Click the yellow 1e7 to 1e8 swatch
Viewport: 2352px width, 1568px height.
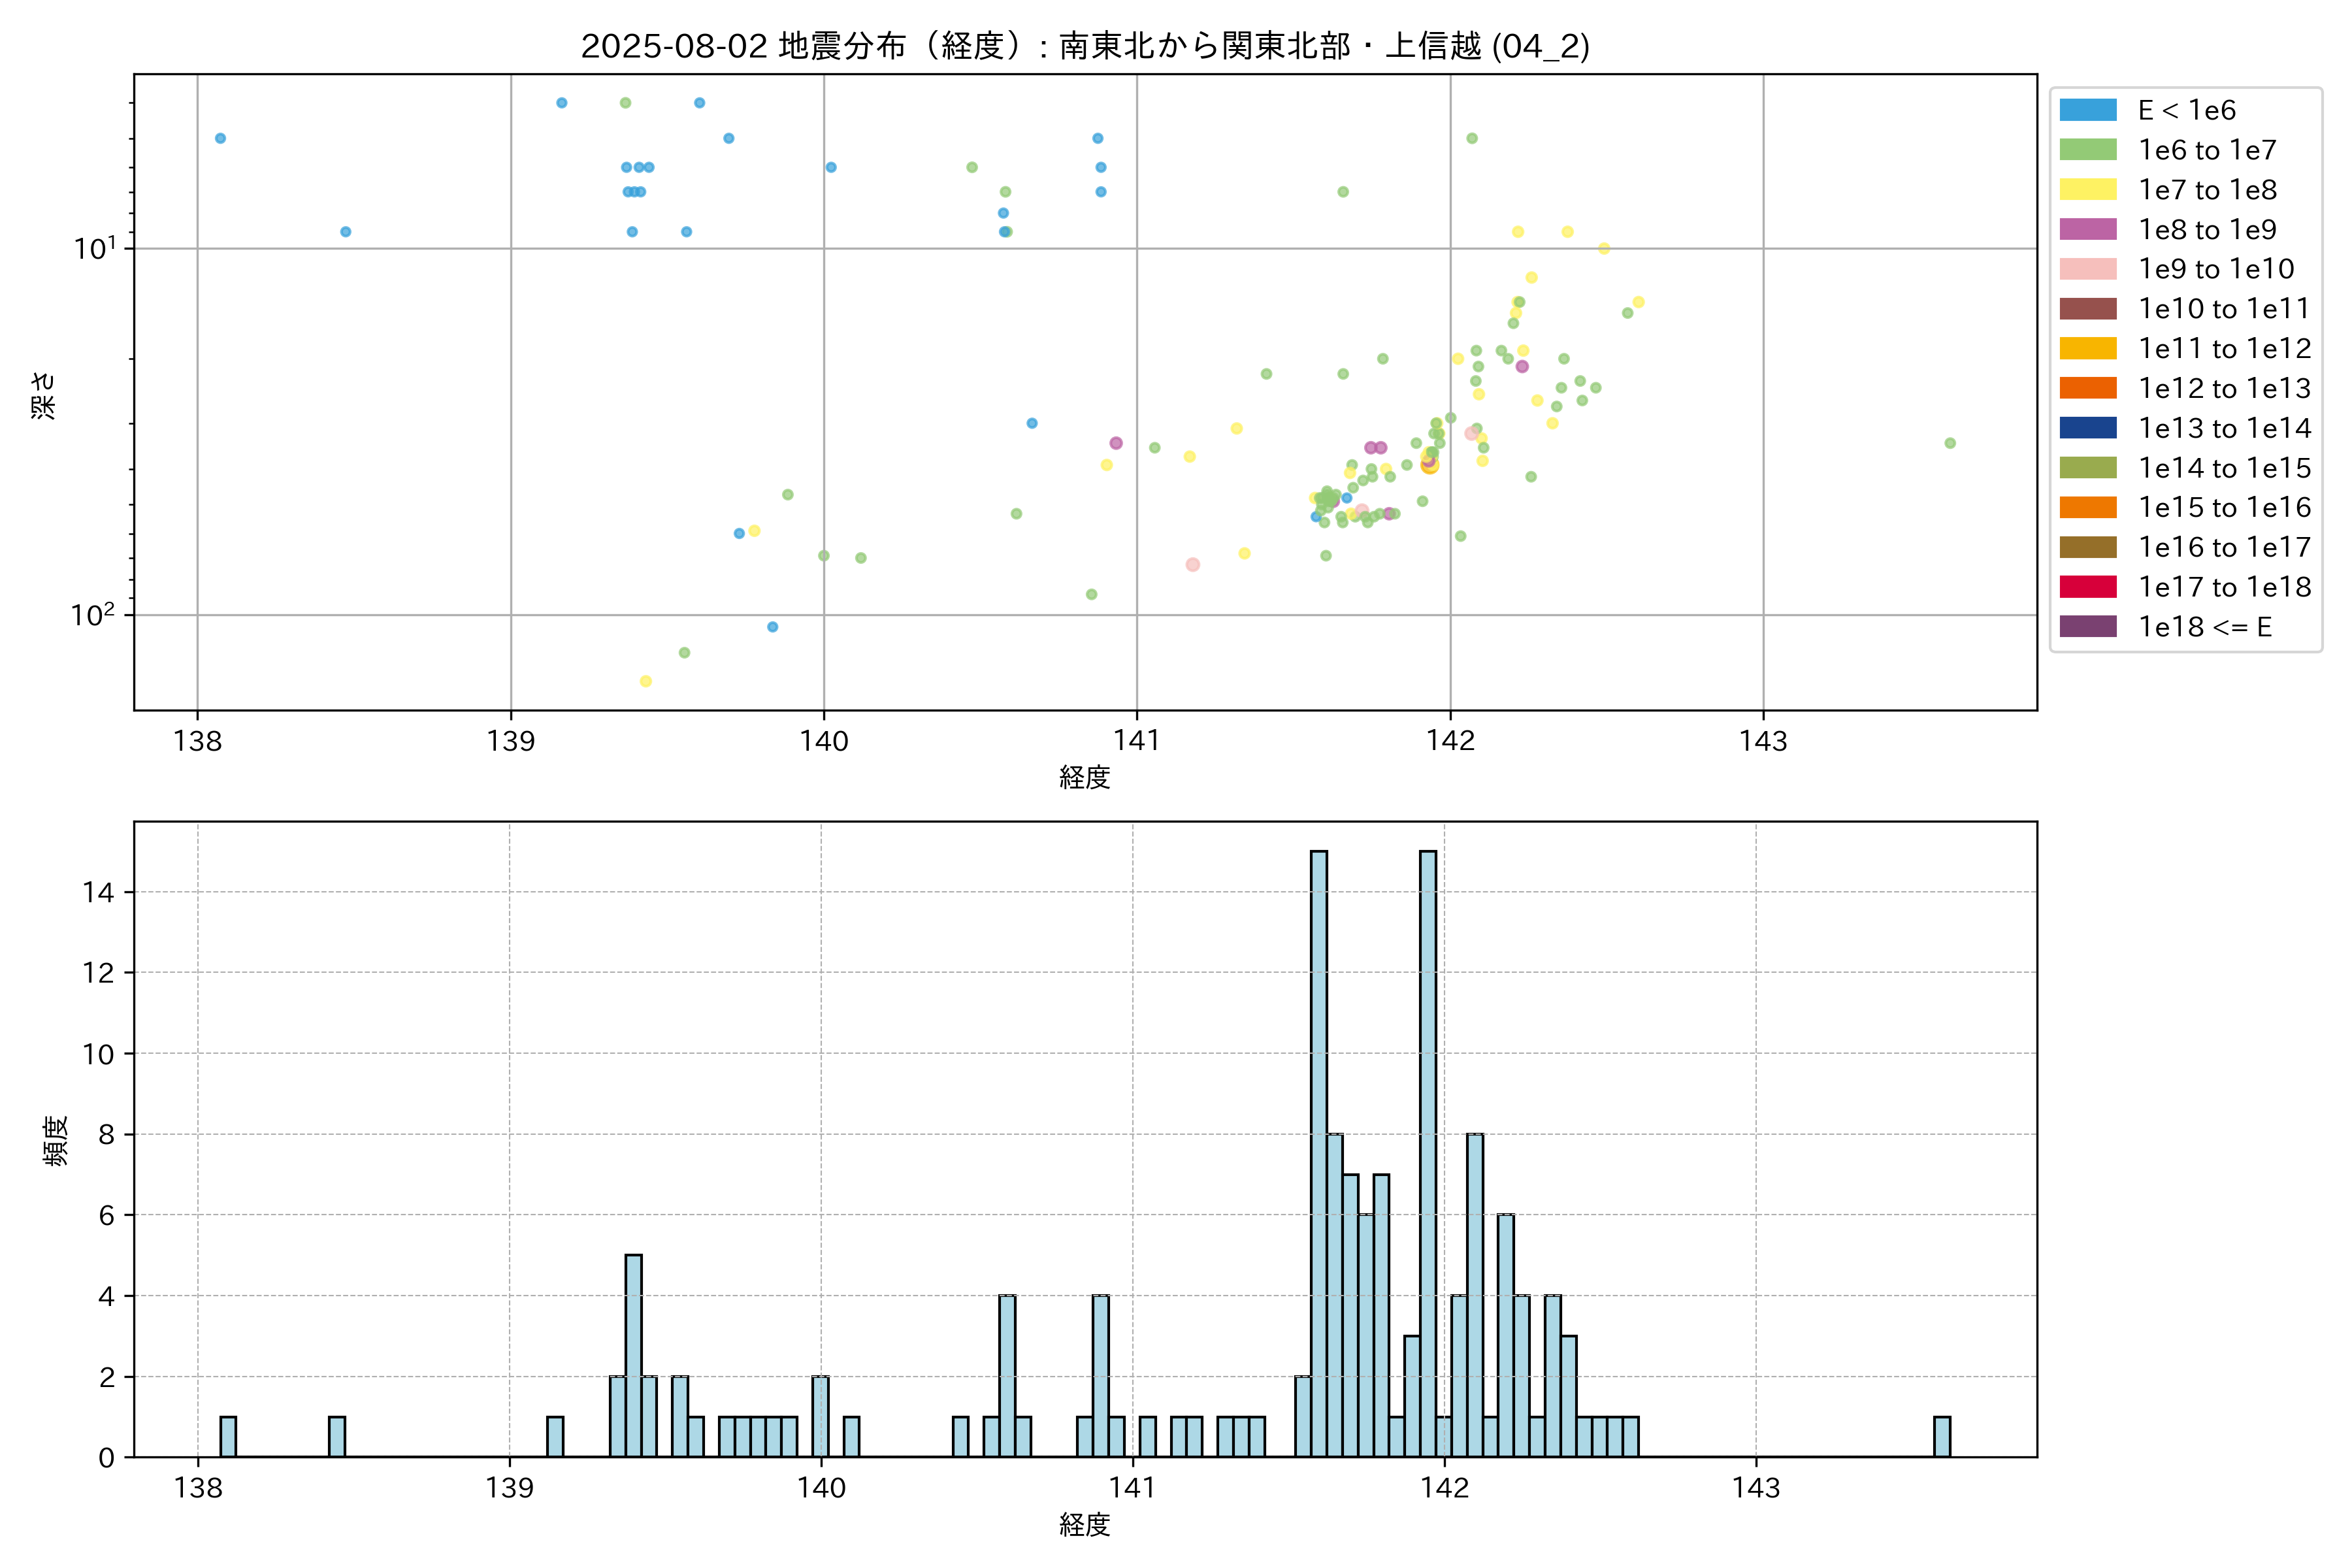2087,190
